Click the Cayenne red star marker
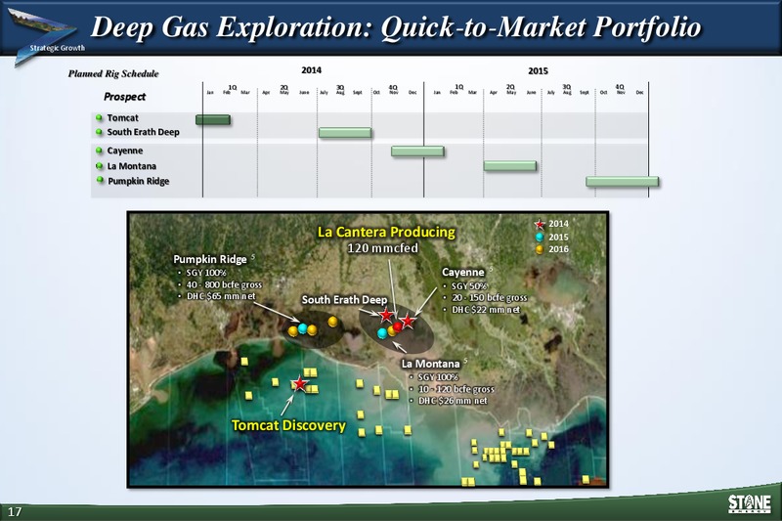 coord(408,321)
